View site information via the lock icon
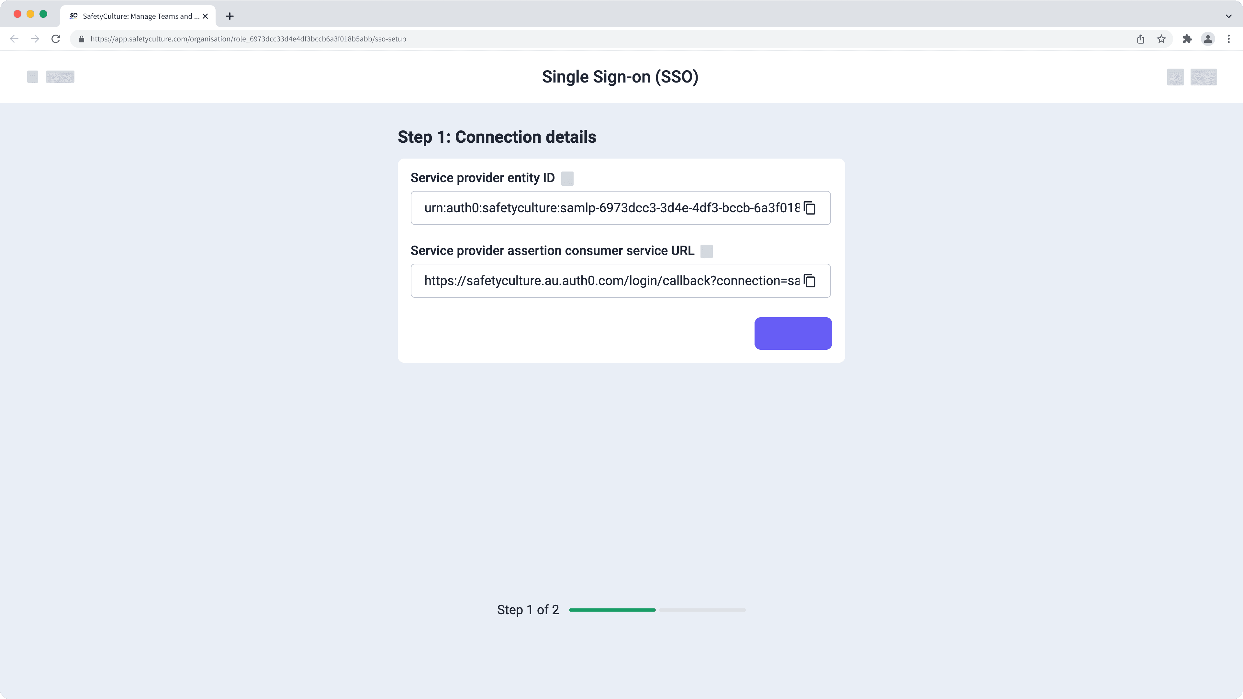This screenshot has width=1243, height=699. [x=82, y=39]
